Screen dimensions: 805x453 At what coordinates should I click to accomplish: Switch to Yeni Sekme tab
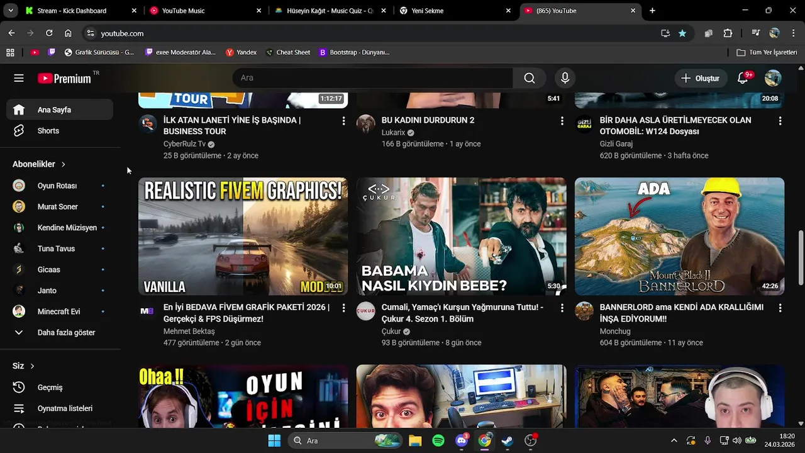[x=455, y=11]
